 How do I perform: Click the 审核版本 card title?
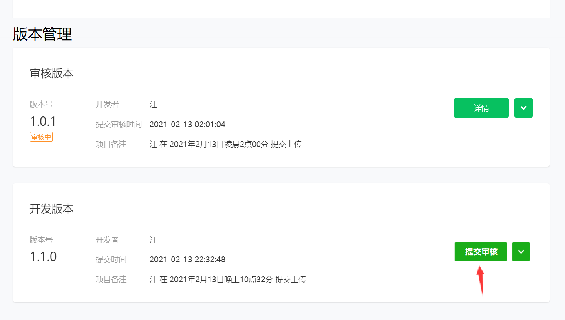[51, 73]
